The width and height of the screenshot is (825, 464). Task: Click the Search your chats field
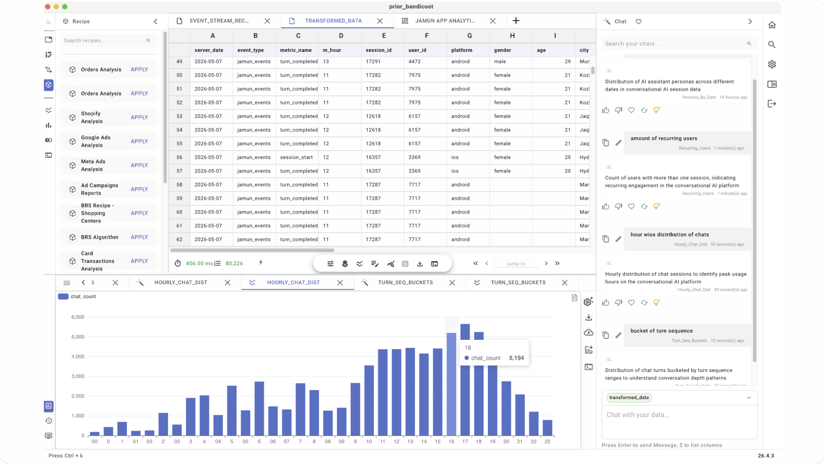(x=679, y=44)
